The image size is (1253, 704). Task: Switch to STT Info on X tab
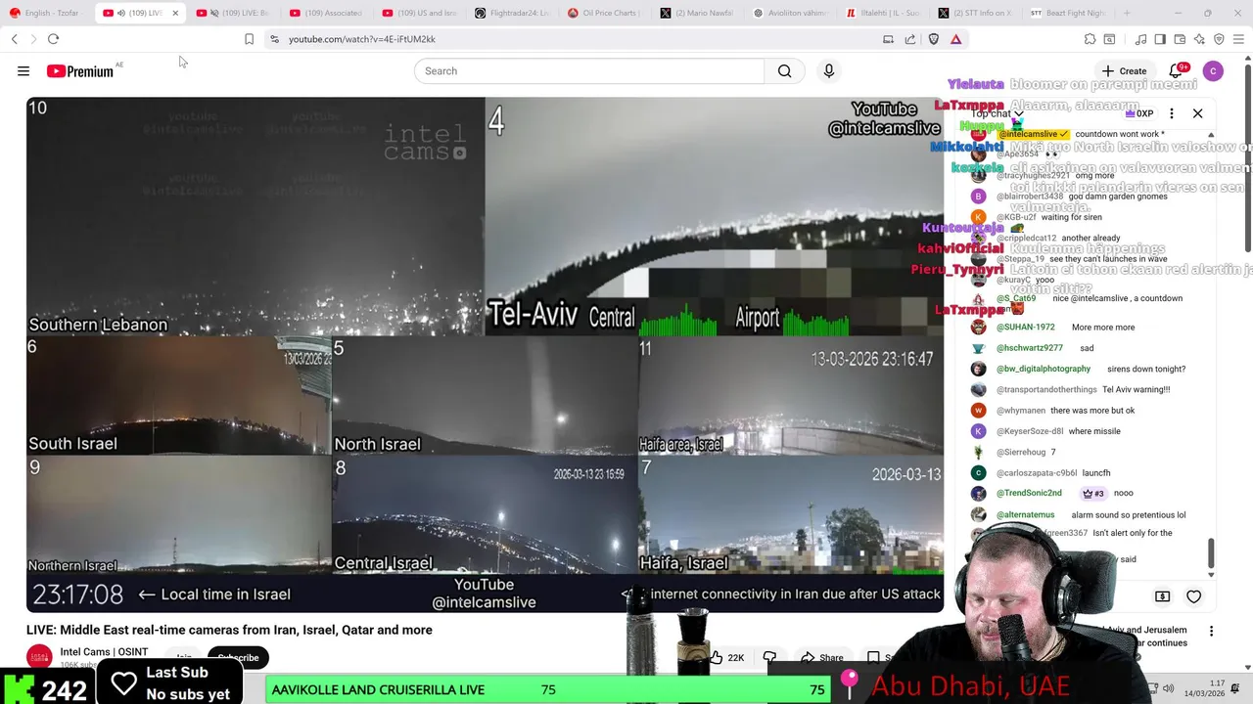977,13
